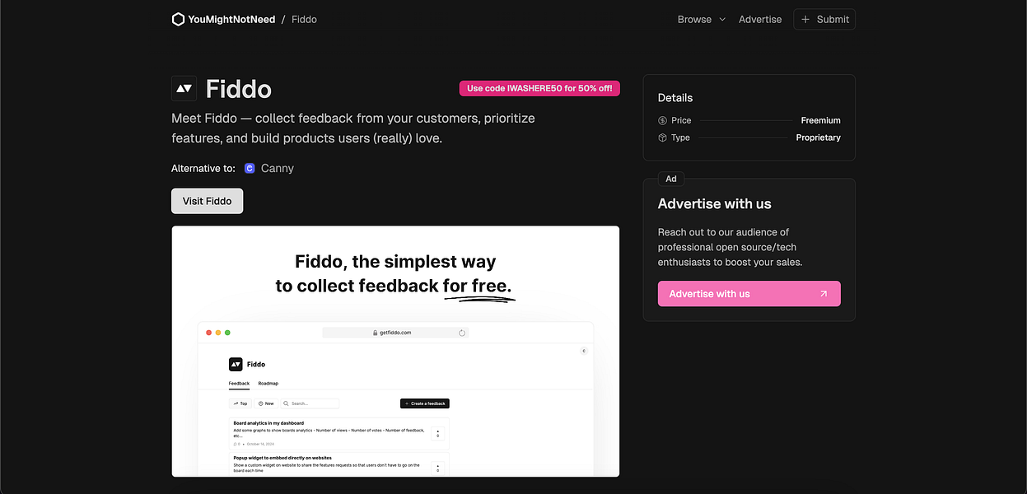The width and height of the screenshot is (1027, 494).
Task: Open the Canny alternative link
Action: 269,168
